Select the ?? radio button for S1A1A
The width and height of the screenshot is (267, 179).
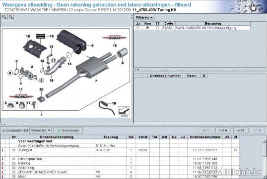tap(157, 28)
